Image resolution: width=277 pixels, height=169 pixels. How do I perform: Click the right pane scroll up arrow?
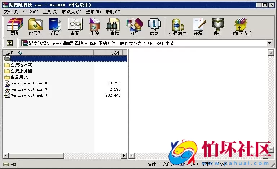tap(271, 52)
